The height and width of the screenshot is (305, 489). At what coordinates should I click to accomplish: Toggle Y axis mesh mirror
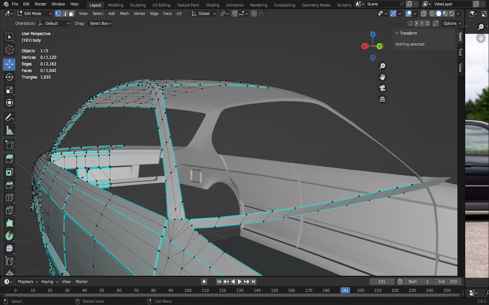click(x=422, y=23)
